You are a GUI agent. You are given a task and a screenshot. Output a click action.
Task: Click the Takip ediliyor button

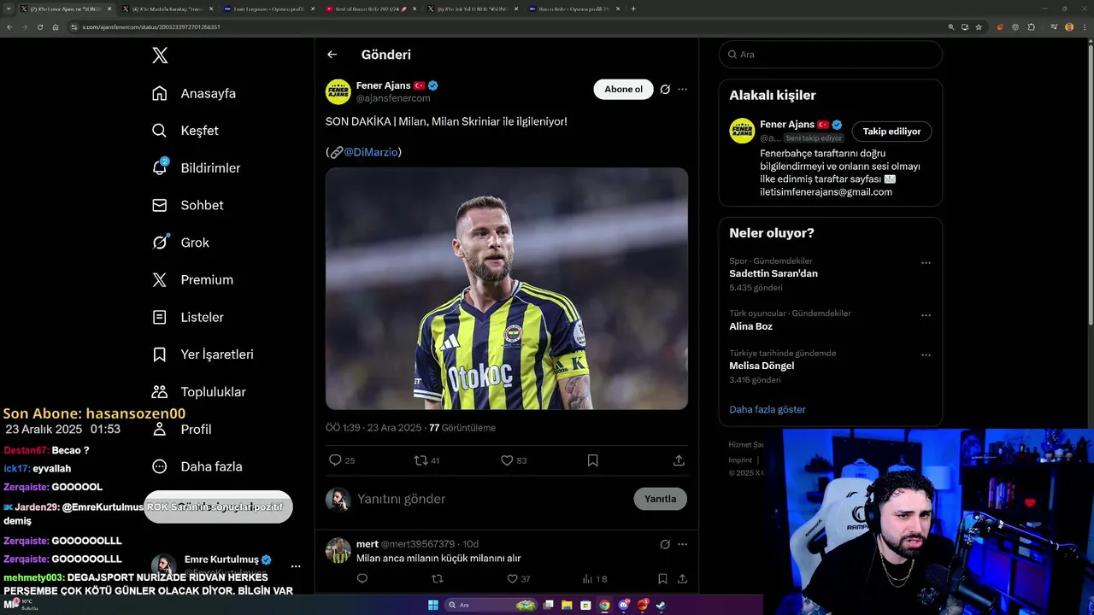(x=891, y=132)
